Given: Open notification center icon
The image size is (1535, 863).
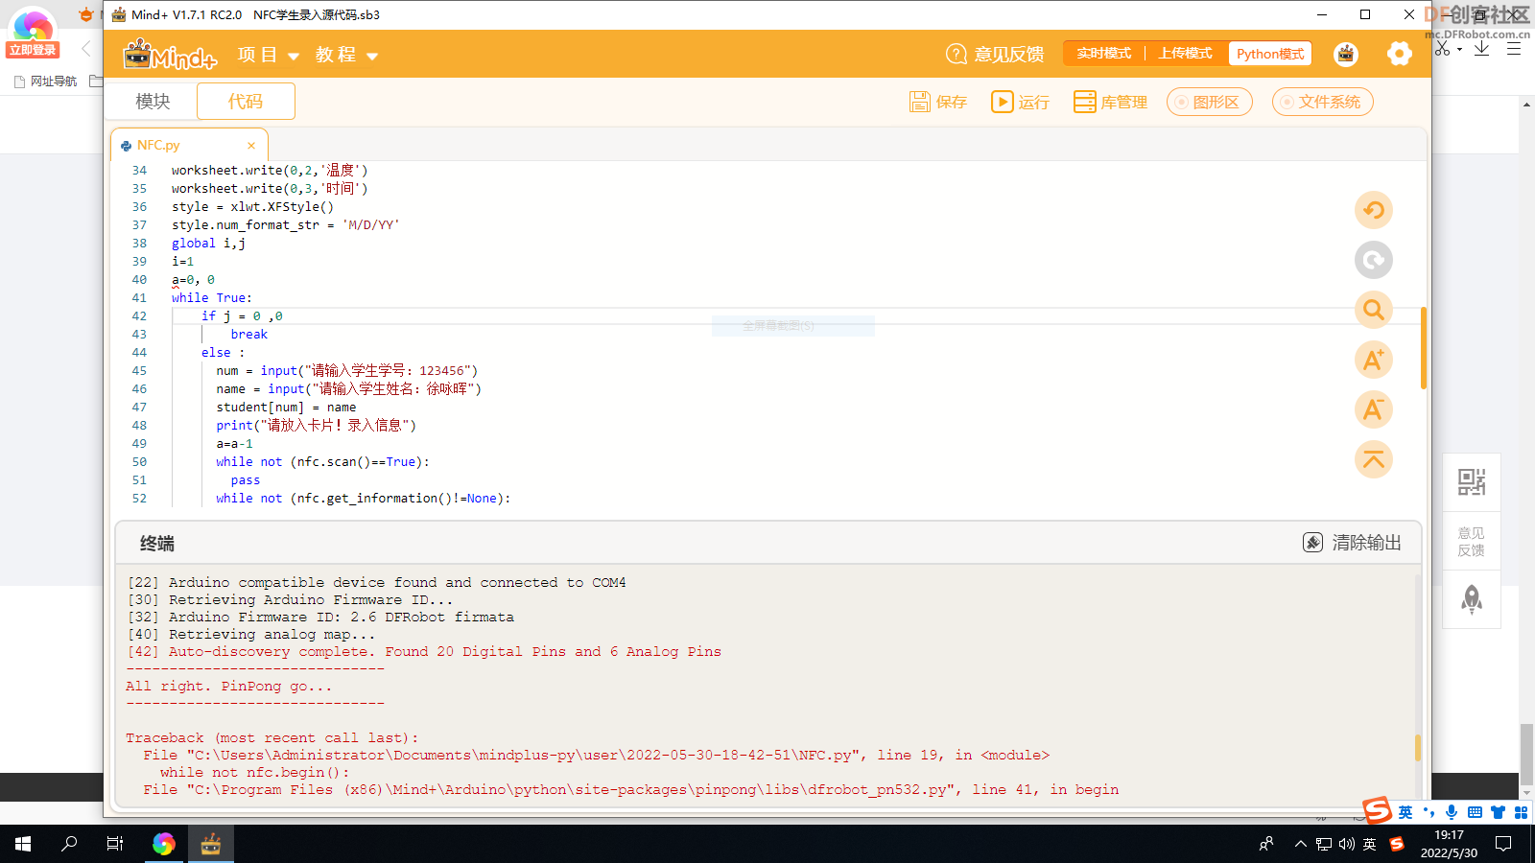Looking at the screenshot, I should (x=1503, y=844).
